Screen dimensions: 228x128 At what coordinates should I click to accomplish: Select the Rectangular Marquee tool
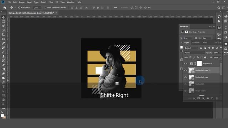pyautogui.click(x=3, y=22)
